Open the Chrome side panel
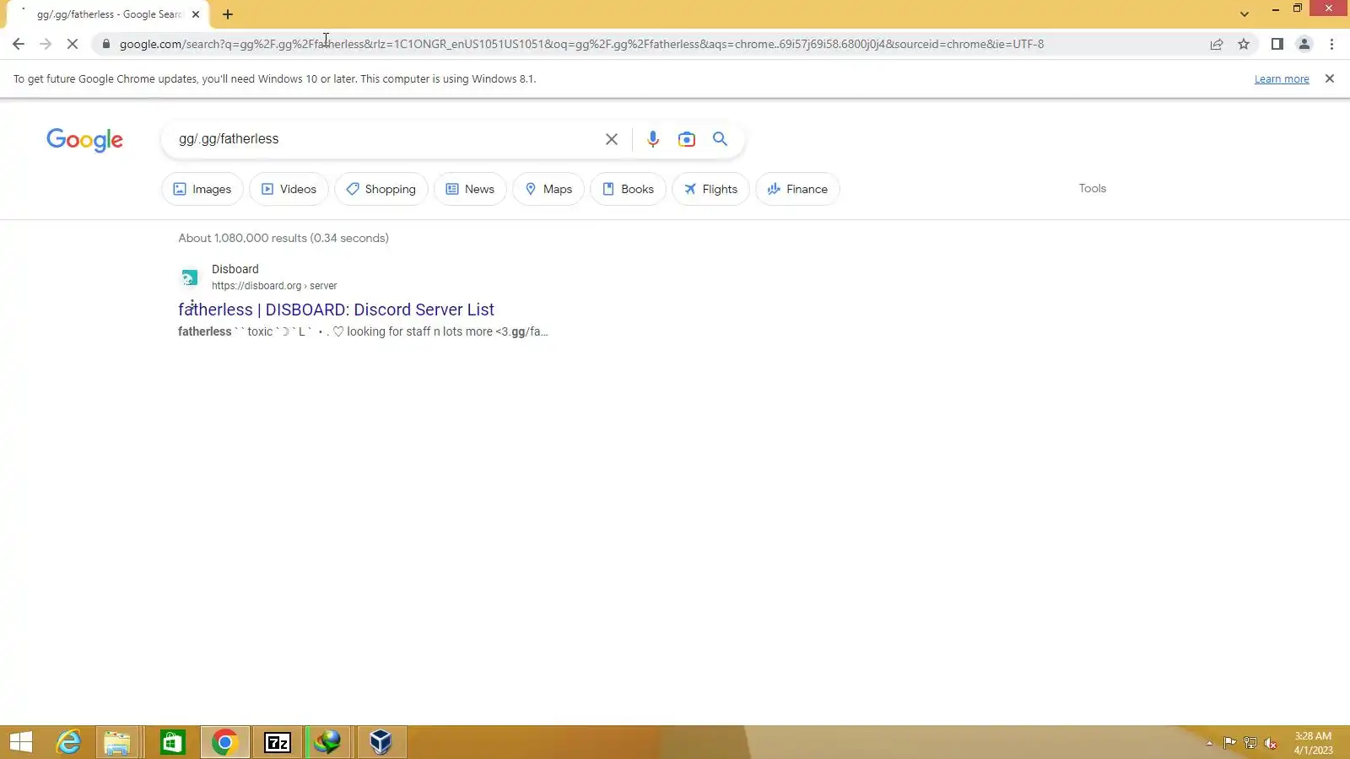The image size is (1350, 759). pos(1277,44)
